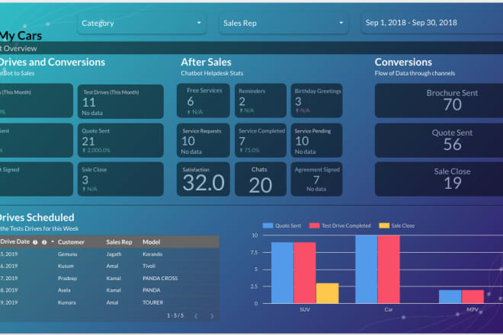Toggle the yellow Sale Close legend item
503x335 pixels.
[397, 225]
